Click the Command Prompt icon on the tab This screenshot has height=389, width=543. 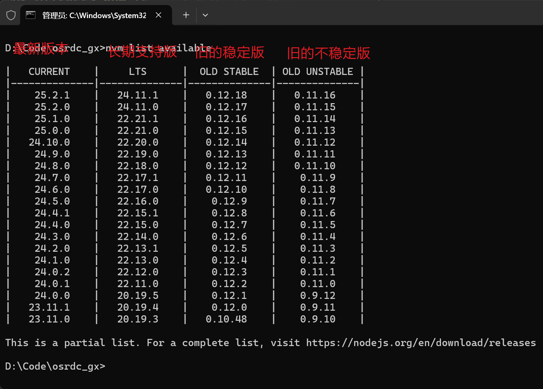[x=30, y=15]
